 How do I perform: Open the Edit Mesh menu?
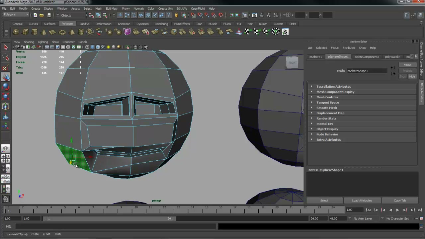coord(112,8)
